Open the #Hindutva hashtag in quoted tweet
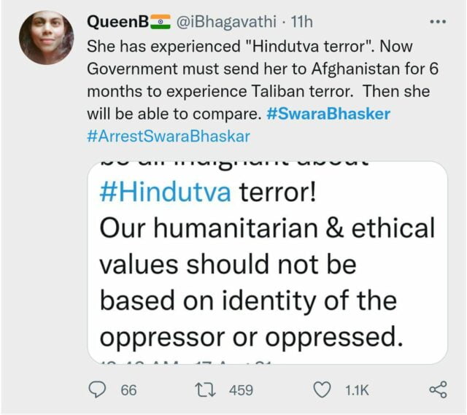This screenshot has width=467, height=415. pyautogui.click(x=166, y=192)
